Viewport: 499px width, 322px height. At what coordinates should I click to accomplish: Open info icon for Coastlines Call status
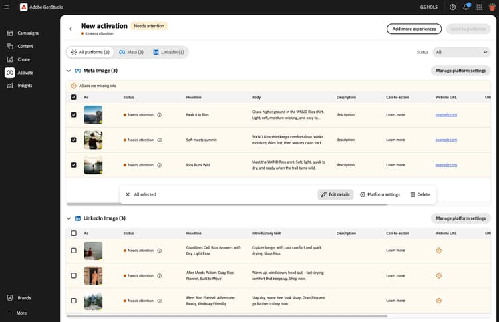pos(160,251)
